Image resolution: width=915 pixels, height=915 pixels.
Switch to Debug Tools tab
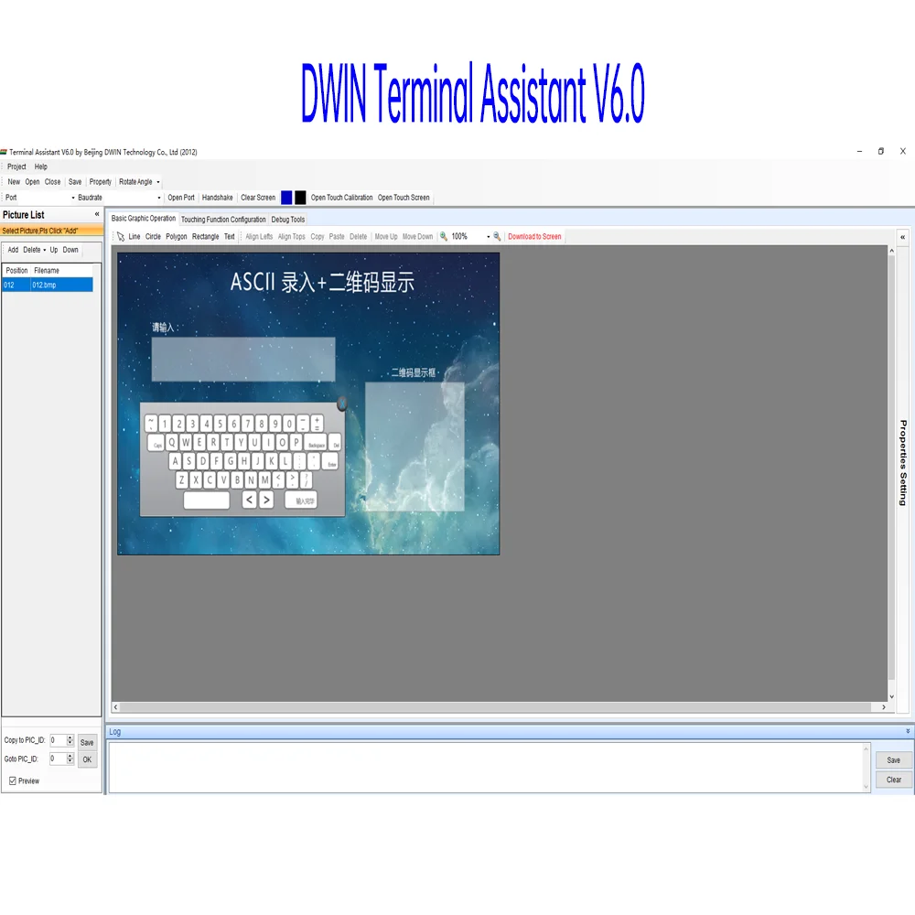(287, 220)
